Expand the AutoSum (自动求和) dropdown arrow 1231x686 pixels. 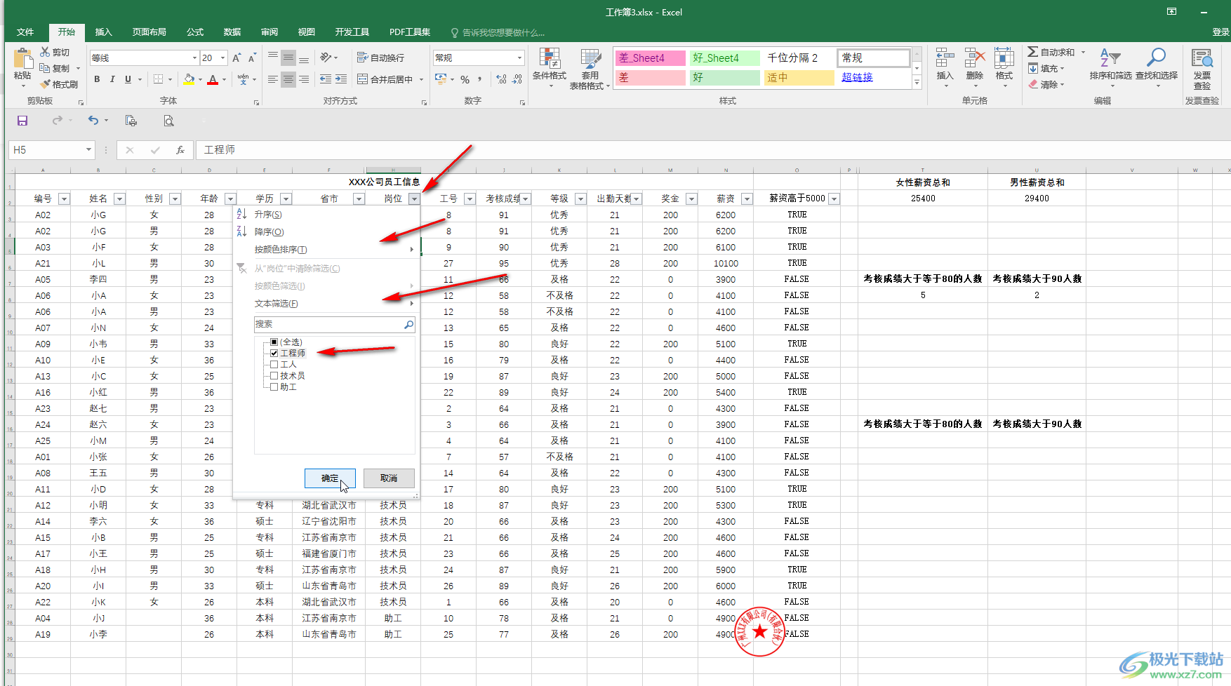(1083, 53)
